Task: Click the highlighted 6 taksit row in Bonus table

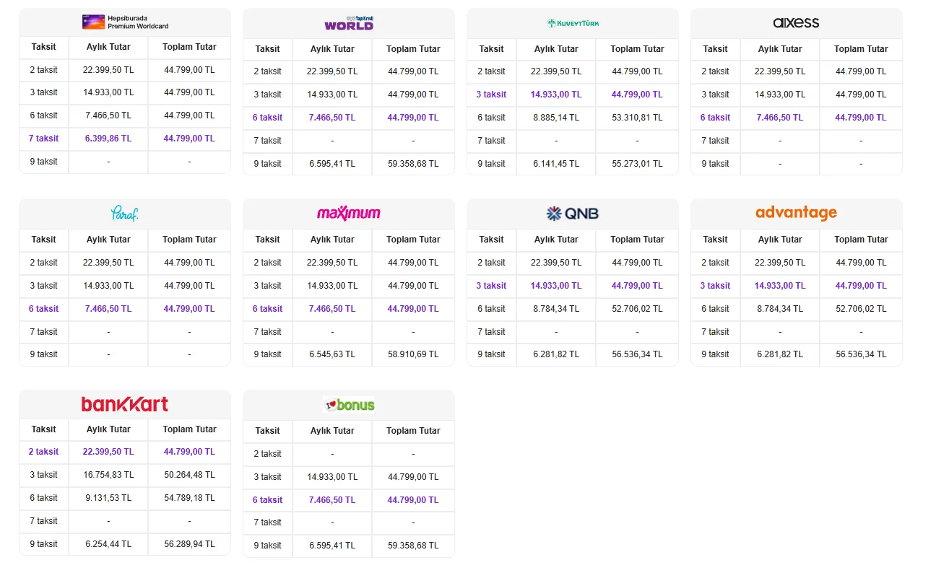Action: (x=349, y=500)
